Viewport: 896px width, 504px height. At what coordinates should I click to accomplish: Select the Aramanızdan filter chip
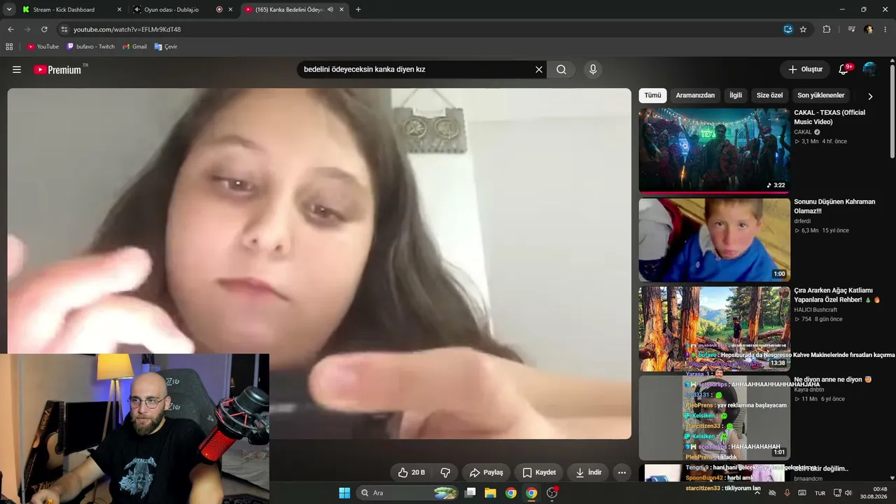(x=695, y=95)
